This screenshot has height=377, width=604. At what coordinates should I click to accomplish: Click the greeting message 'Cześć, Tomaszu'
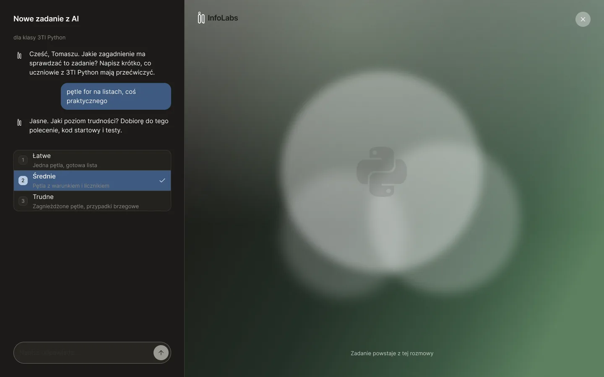point(92,63)
